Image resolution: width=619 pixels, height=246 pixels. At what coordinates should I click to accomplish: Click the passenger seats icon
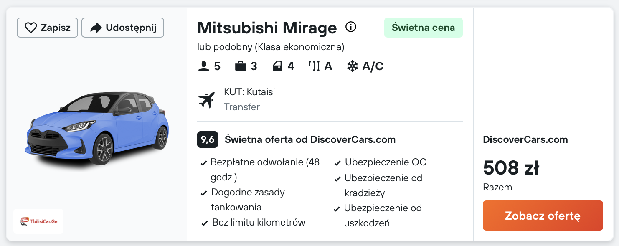click(x=203, y=66)
